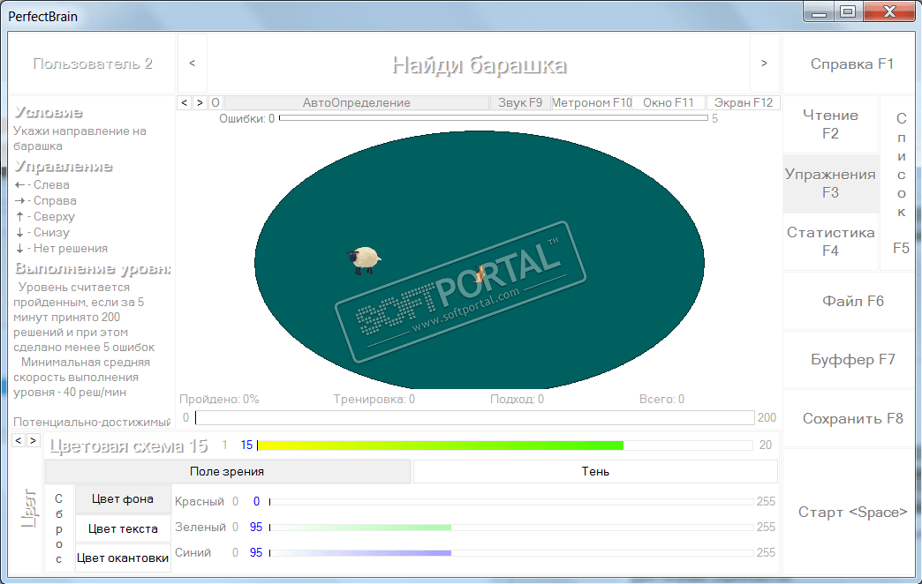
Task: Click '↑ - Сверху' control hint
Action: coord(45,216)
